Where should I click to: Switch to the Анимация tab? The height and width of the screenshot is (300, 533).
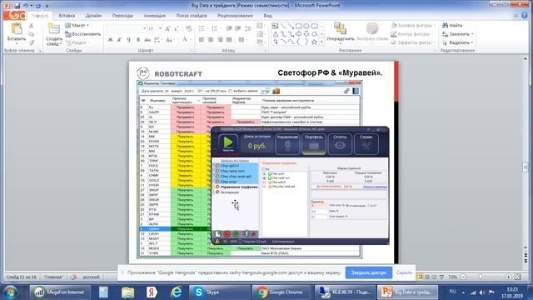[154, 16]
